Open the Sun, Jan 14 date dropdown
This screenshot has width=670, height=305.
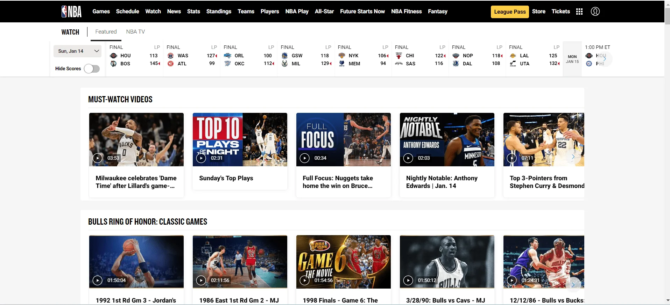(77, 51)
